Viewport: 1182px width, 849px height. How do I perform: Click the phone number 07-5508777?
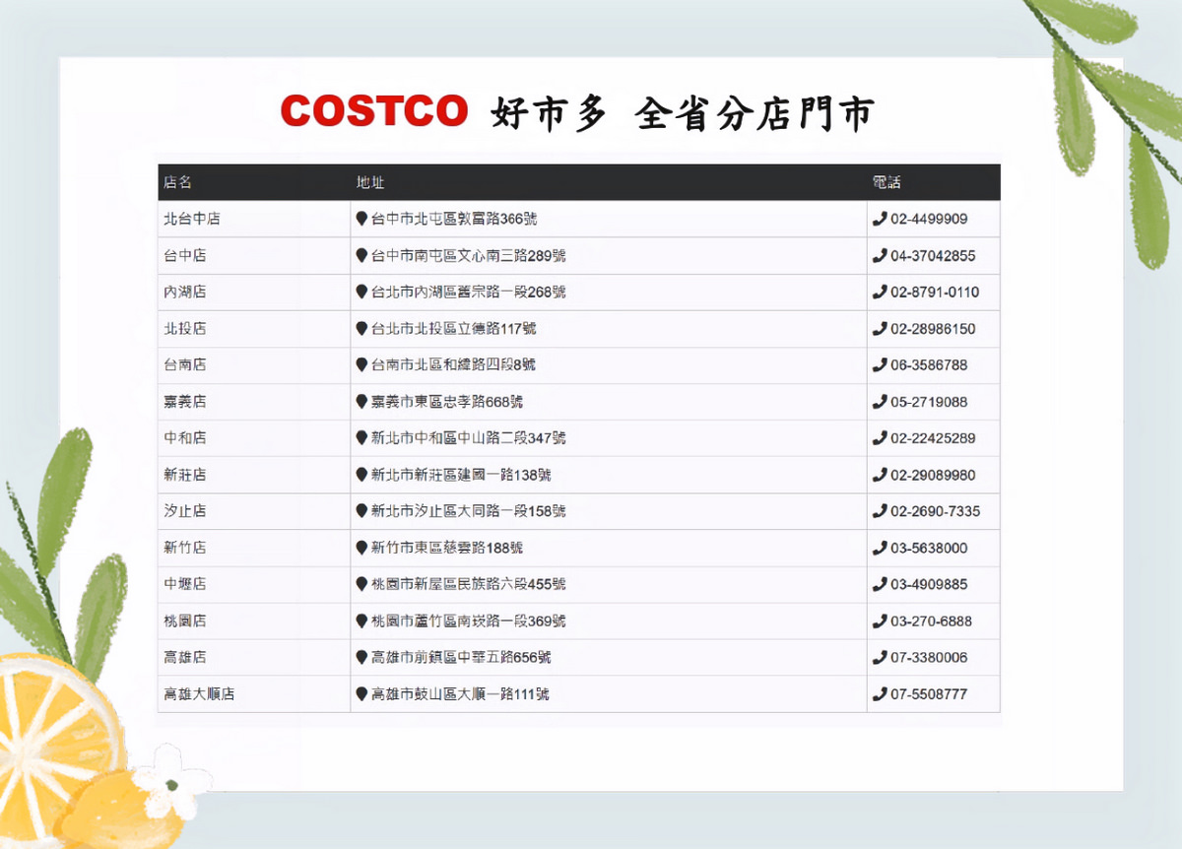(x=929, y=694)
